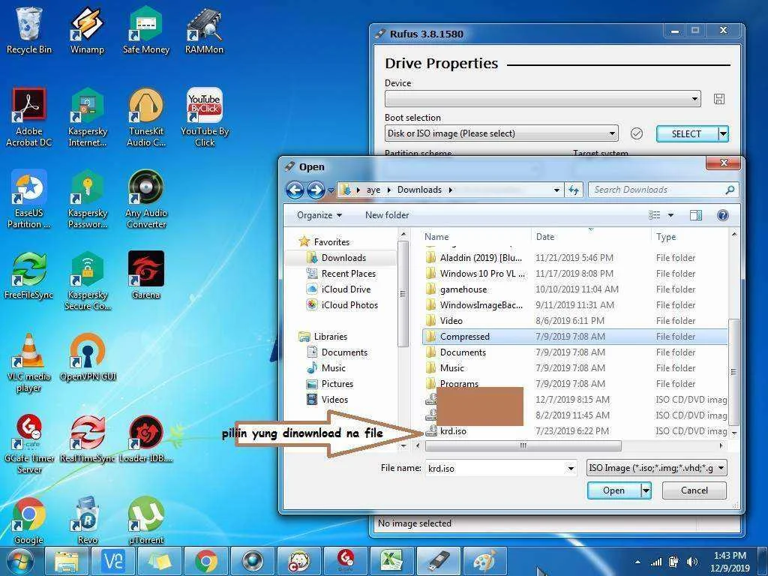
Task: Open the ISO Image file type filter
Action: pyautogui.click(x=656, y=468)
